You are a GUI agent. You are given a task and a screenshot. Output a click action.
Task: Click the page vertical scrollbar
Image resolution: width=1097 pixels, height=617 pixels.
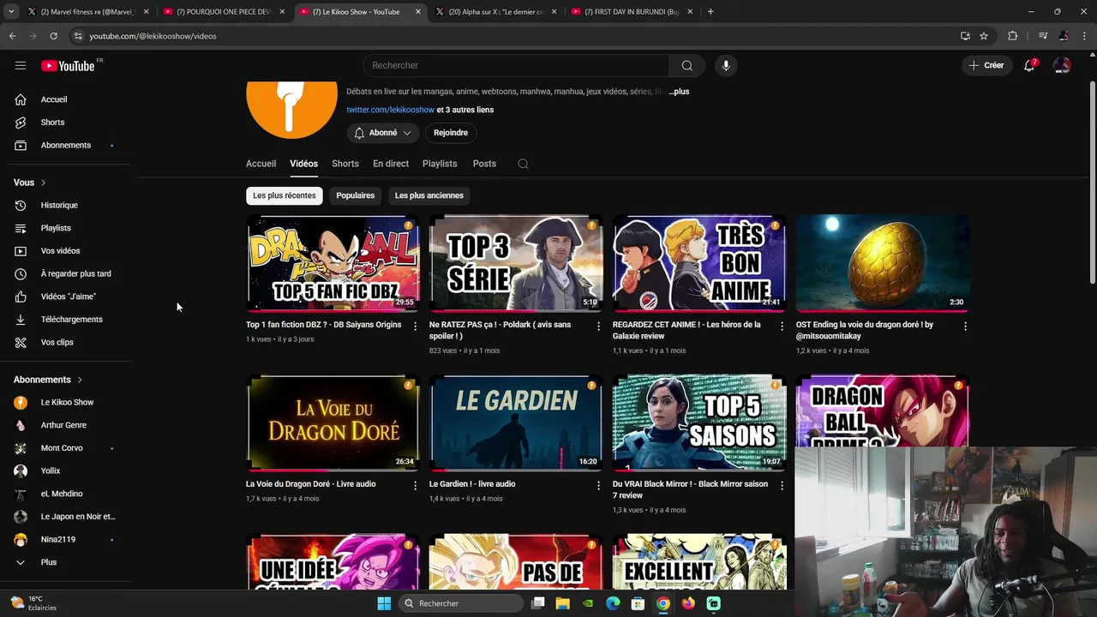pyautogui.click(x=1092, y=182)
